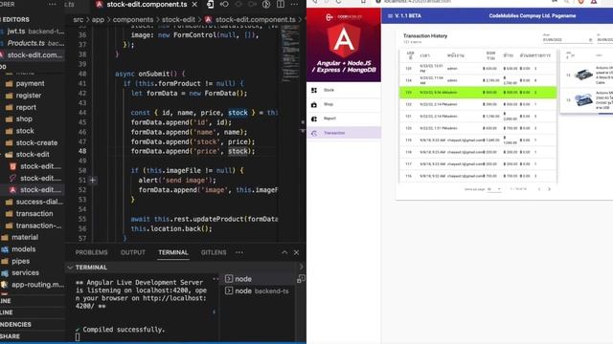The height and width of the screenshot is (344, 613).
Task: Open Shop in the app sidebar
Action: 344,104
